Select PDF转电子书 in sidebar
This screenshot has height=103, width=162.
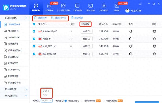pyautogui.click(x=15, y=83)
